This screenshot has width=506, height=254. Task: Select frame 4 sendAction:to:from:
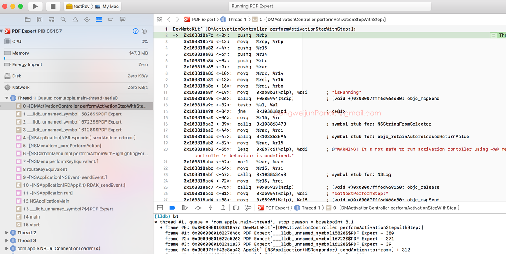pyautogui.click(x=76, y=137)
